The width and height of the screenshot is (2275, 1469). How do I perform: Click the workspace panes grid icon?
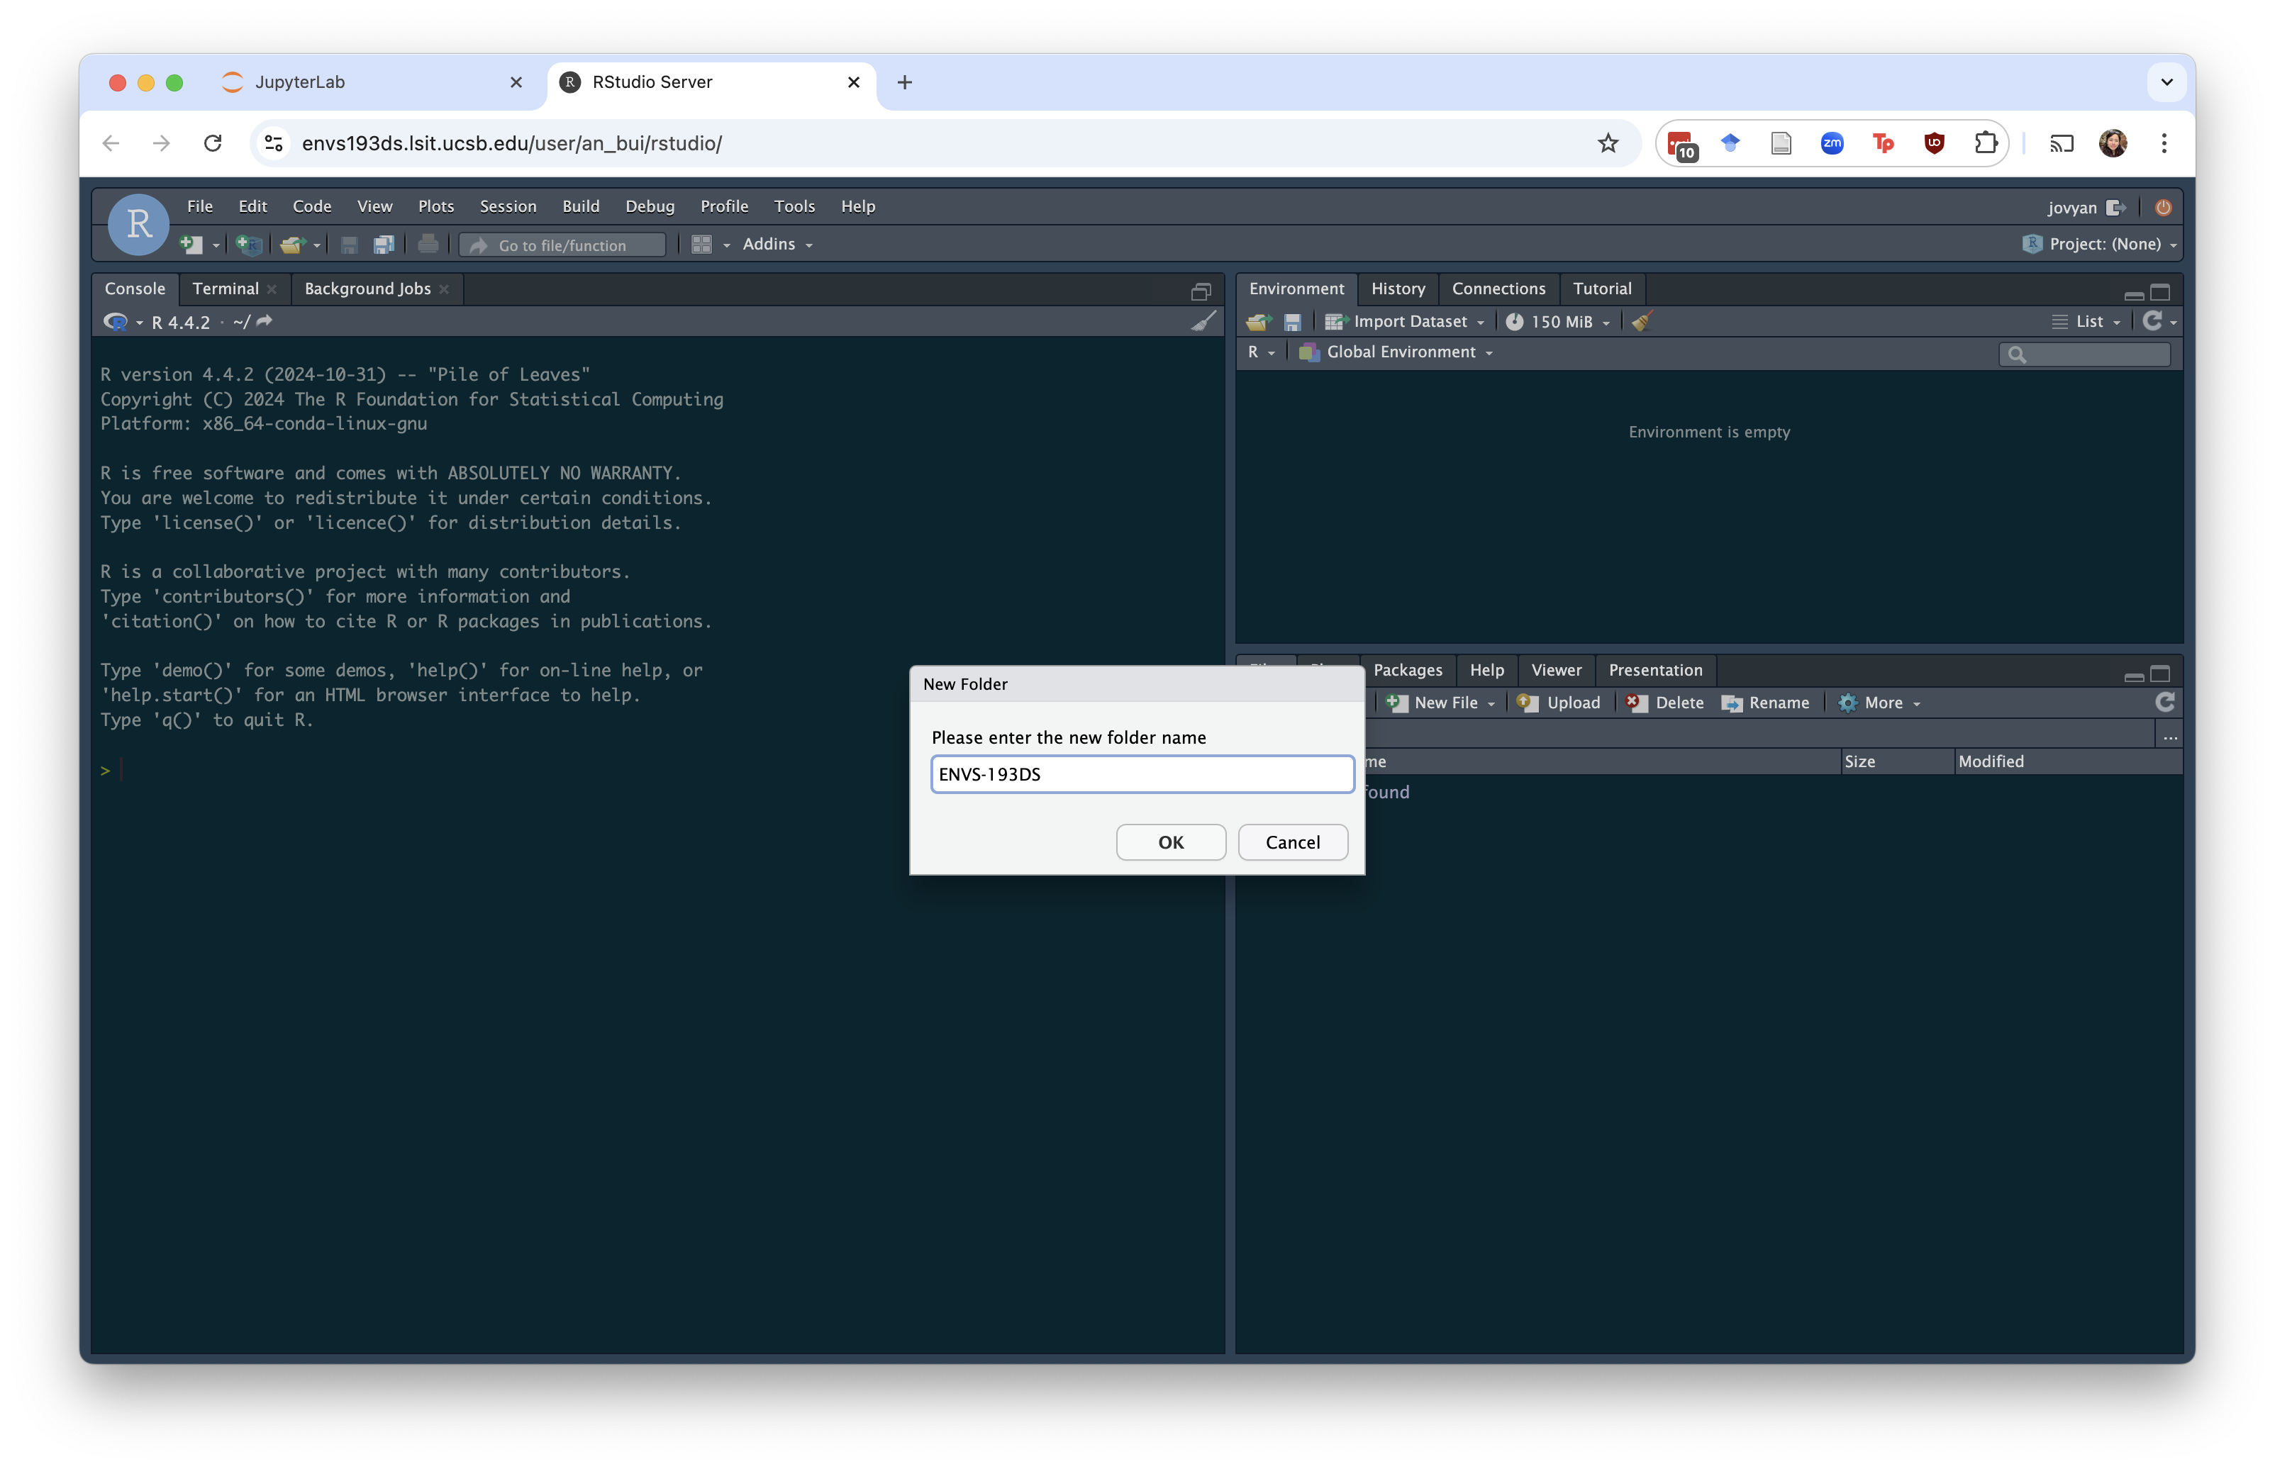pos(701,245)
